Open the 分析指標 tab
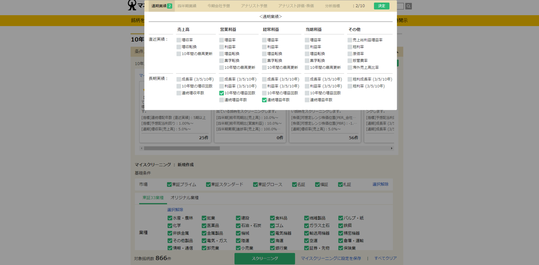This screenshot has height=265, width=539. click(332, 6)
